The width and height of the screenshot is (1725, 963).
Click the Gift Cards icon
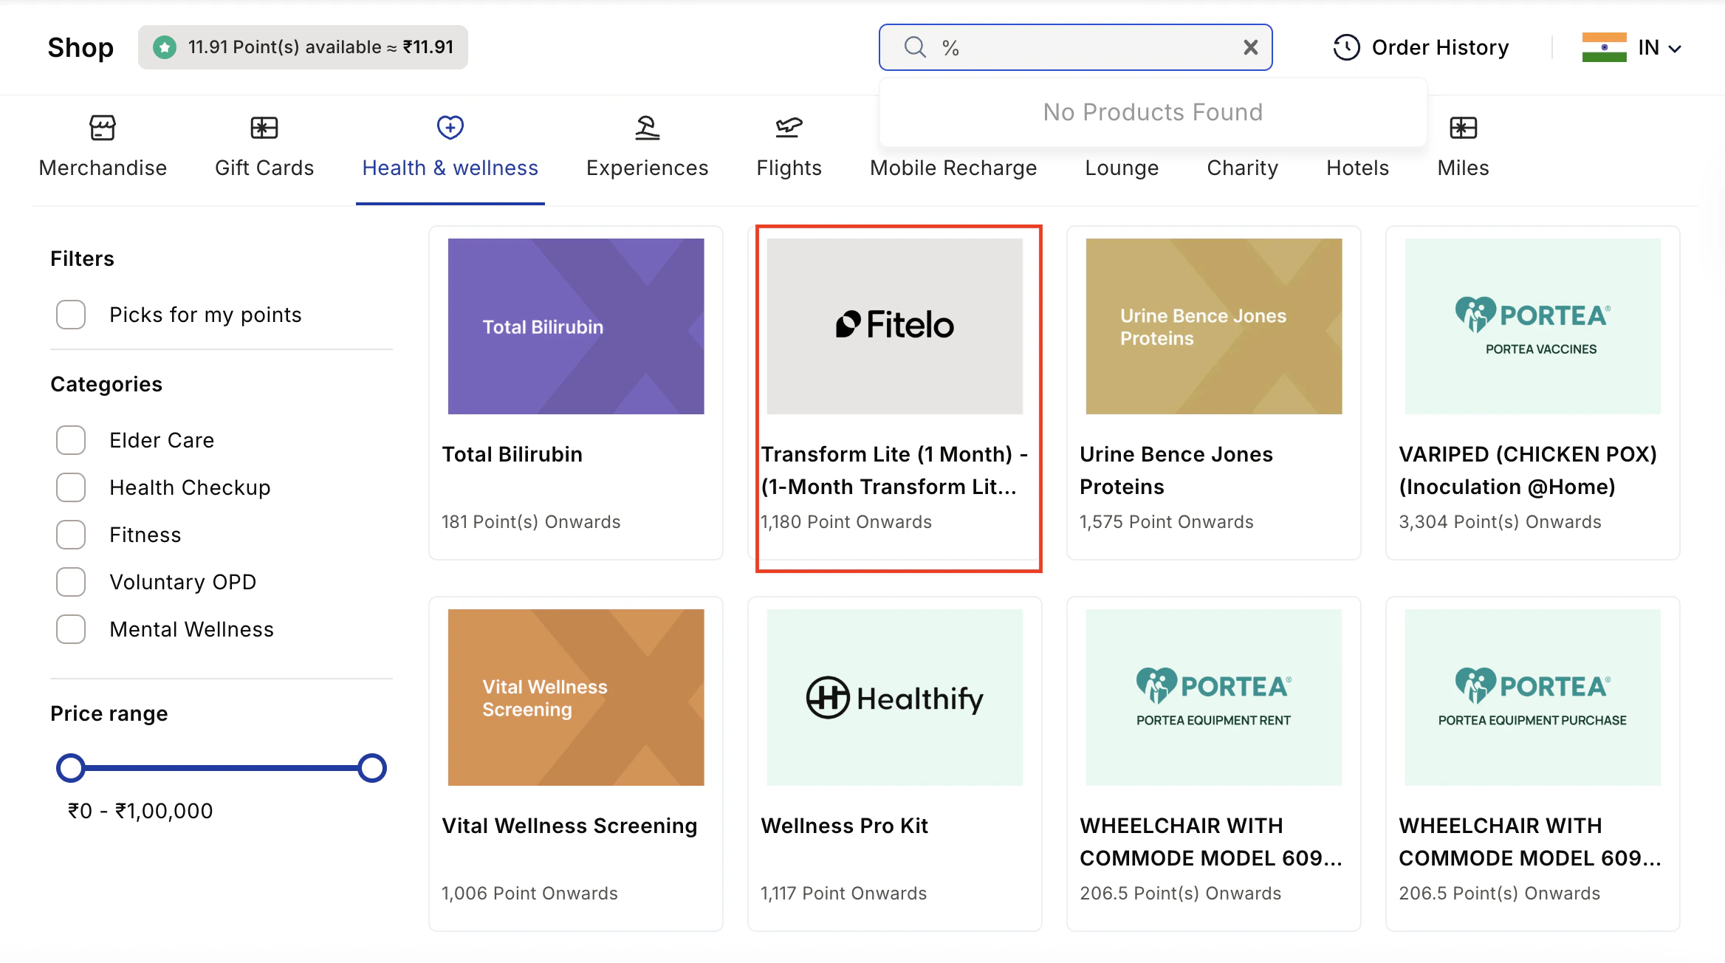click(x=264, y=128)
